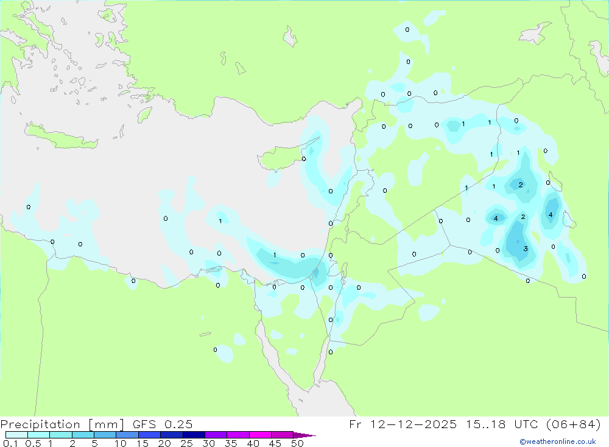
Task: Click the 0.5–1 mm legend color swatch
Action: (39, 435)
